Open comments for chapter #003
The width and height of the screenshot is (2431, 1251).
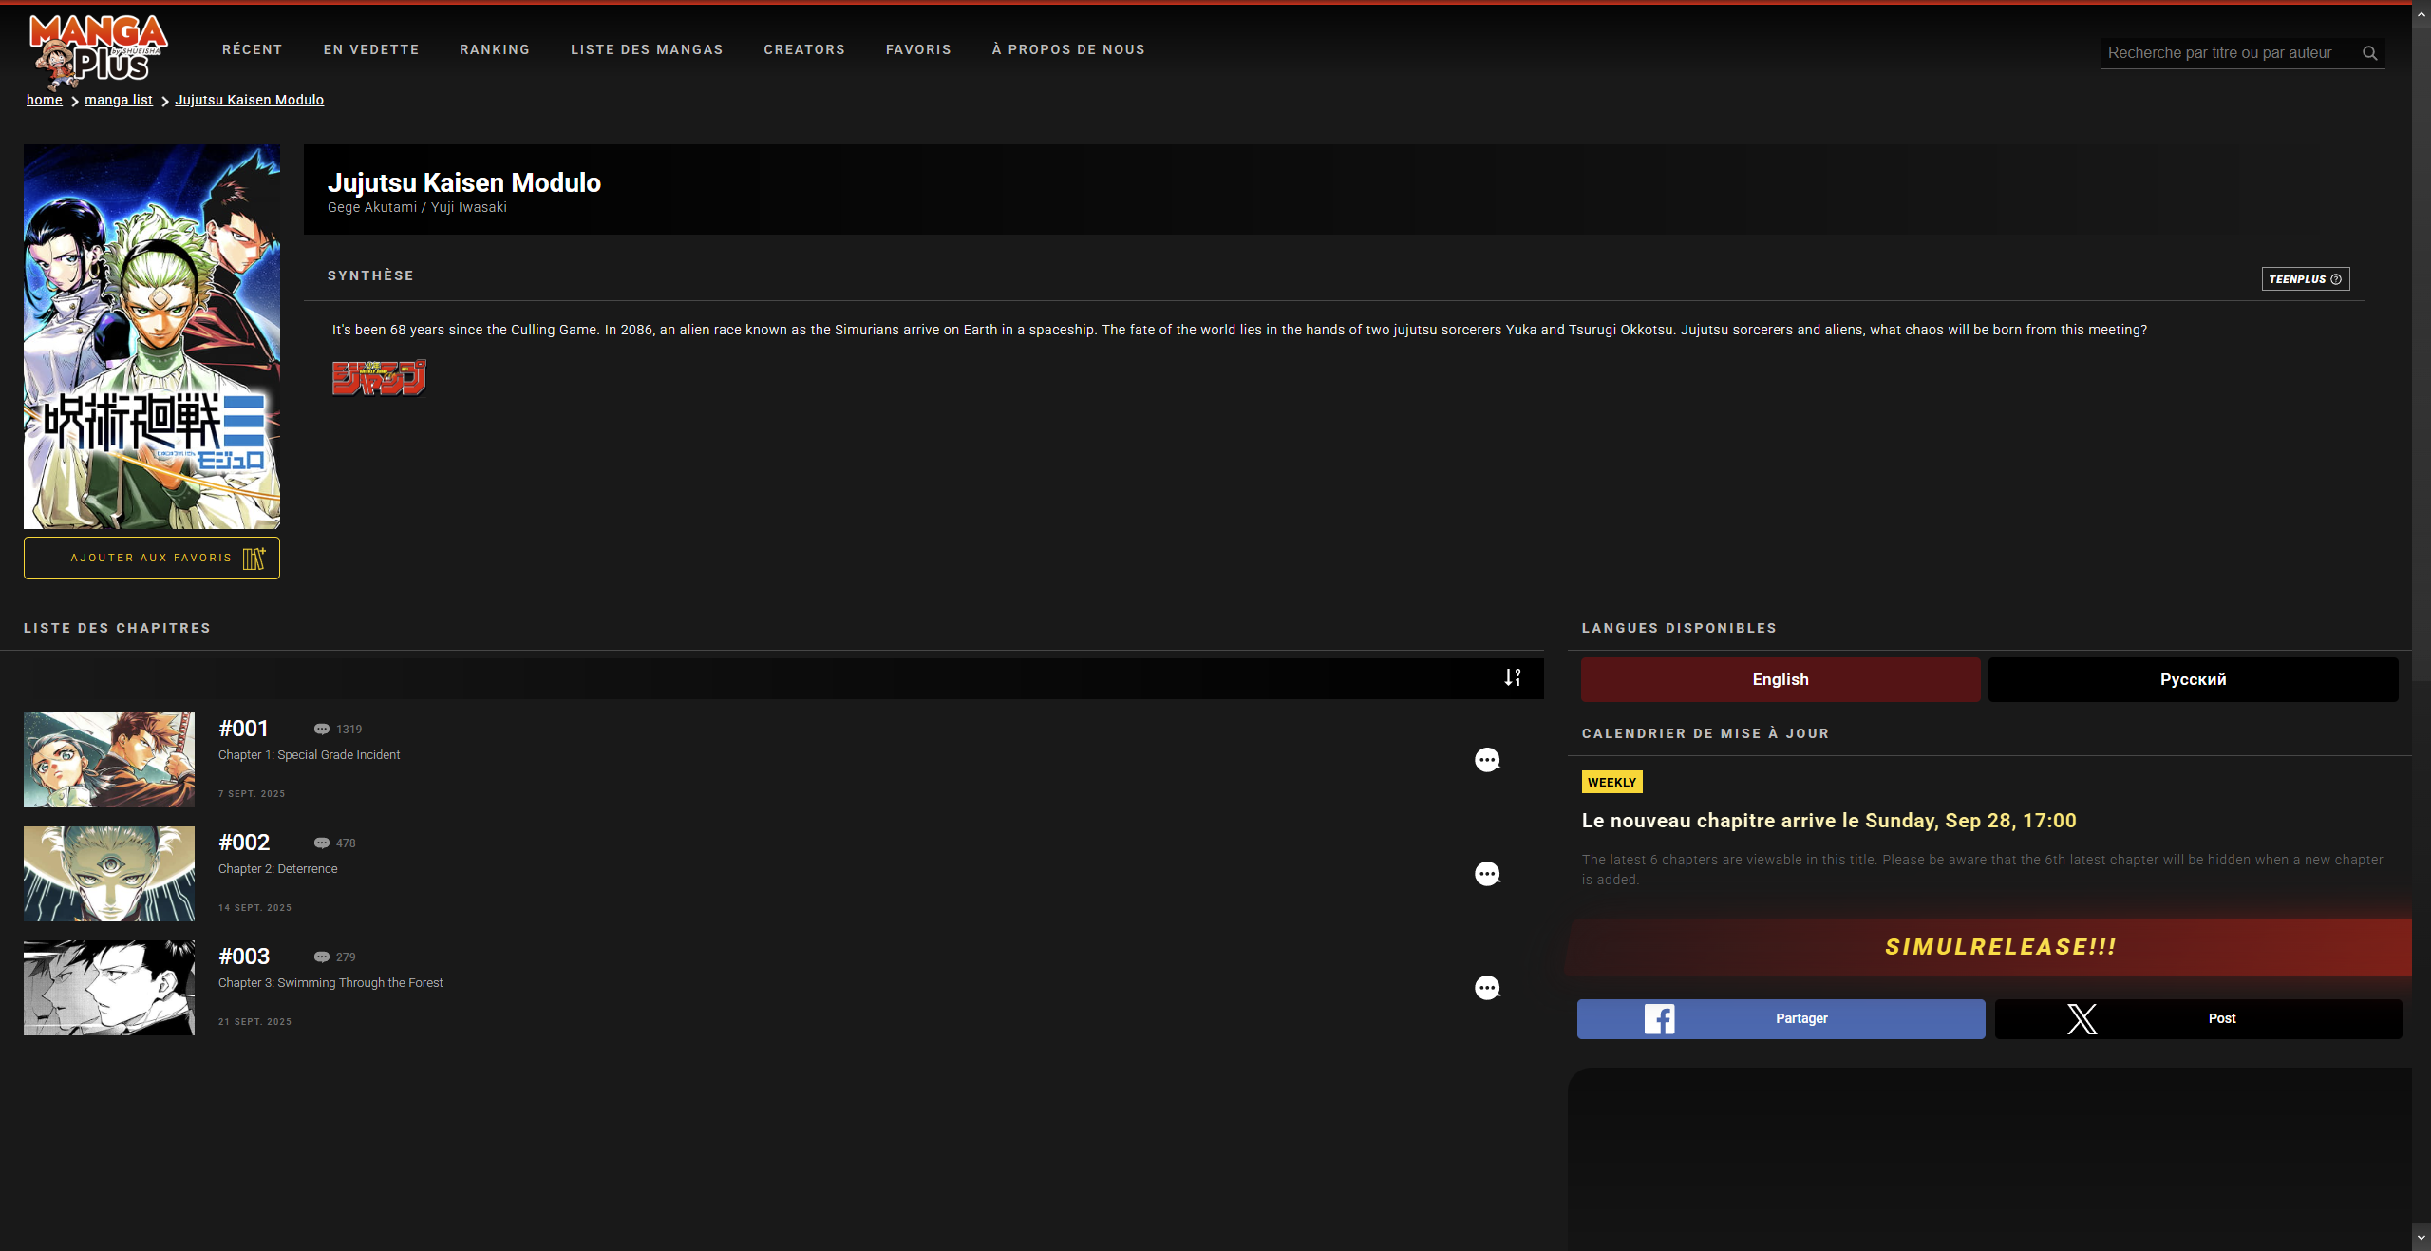(x=1487, y=988)
